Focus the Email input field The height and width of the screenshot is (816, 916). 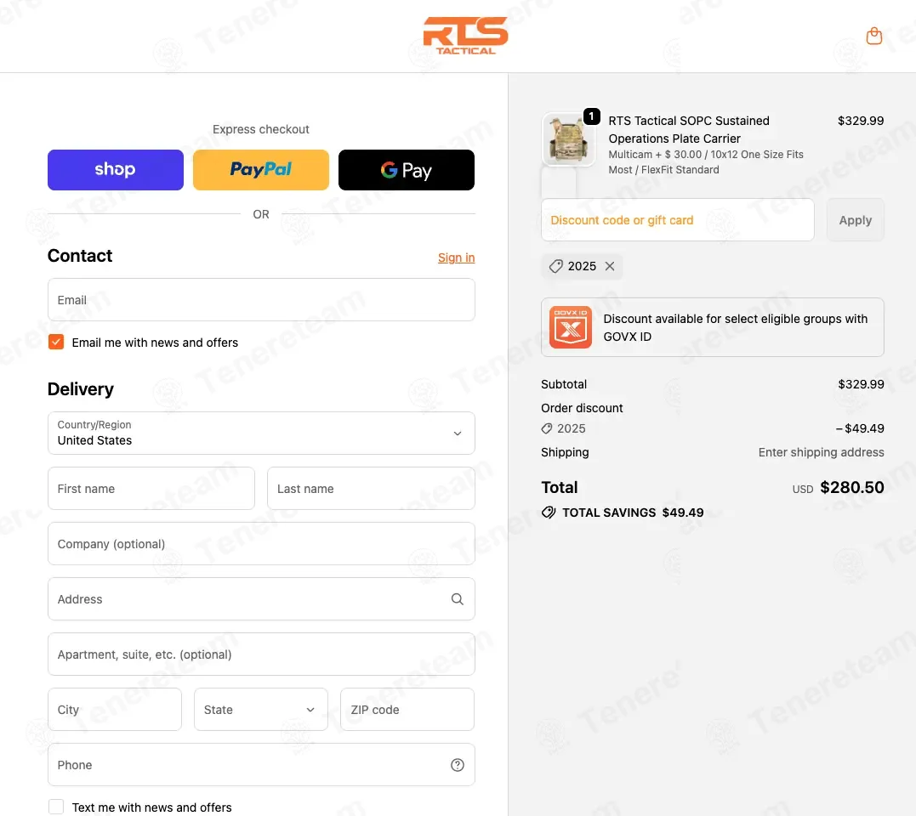click(x=261, y=299)
